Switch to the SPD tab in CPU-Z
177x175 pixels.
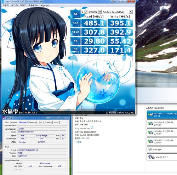40,122
